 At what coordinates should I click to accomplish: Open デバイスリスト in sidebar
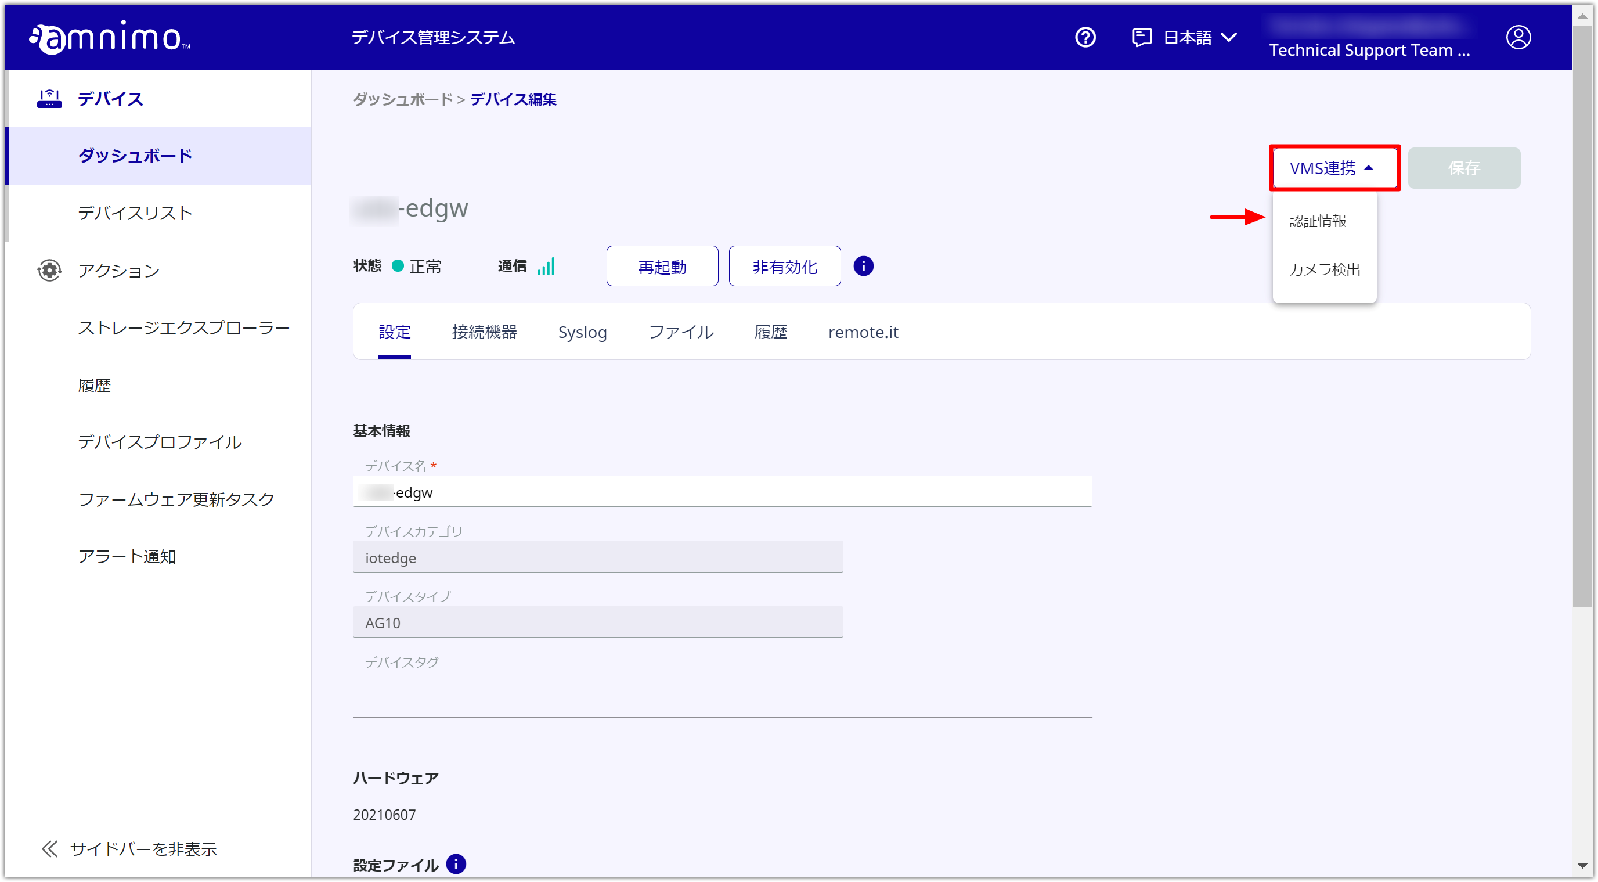[x=135, y=213]
